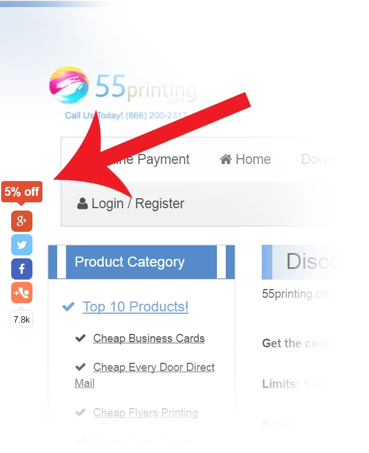Open Login / Register link

tap(138, 203)
